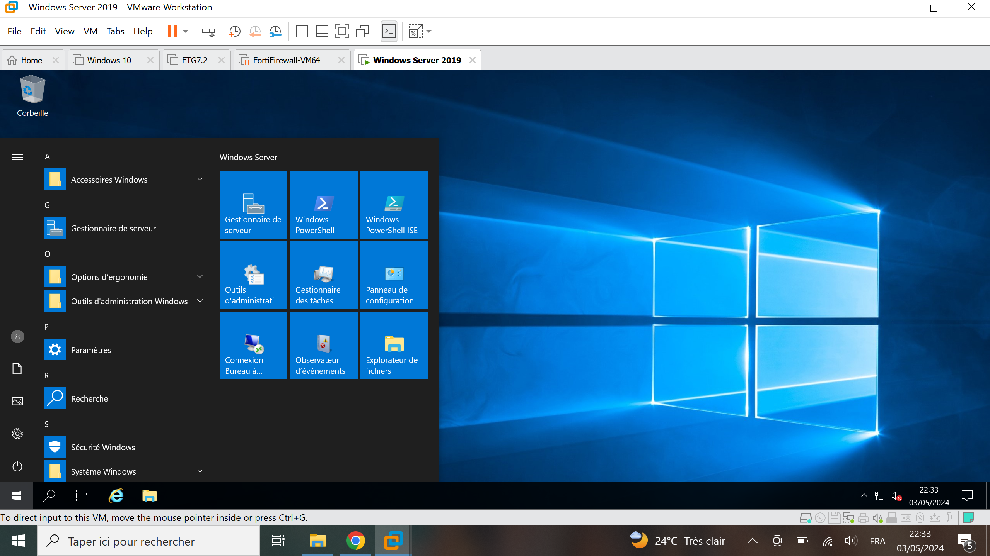Expand Outils d'administration Windows folder
The width and height of the screenshot is (990, 556).
[125, 301]
